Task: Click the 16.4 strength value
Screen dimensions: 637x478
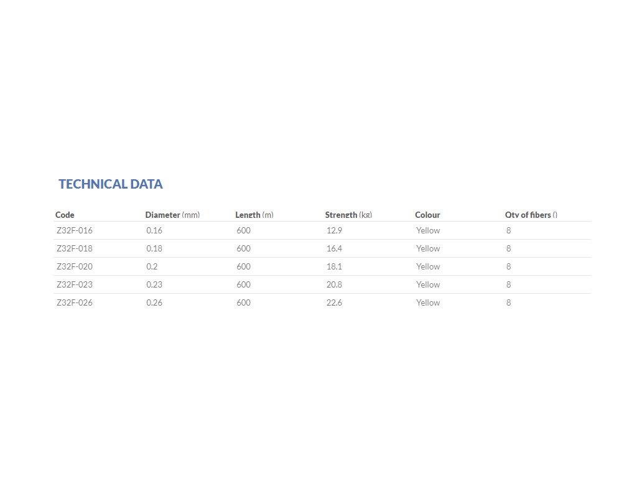Action: coord(334,248)
